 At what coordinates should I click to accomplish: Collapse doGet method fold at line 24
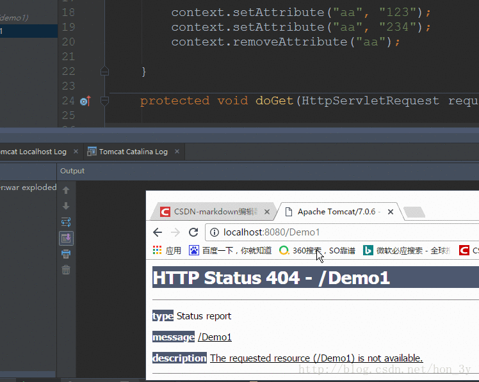point(104,100)
